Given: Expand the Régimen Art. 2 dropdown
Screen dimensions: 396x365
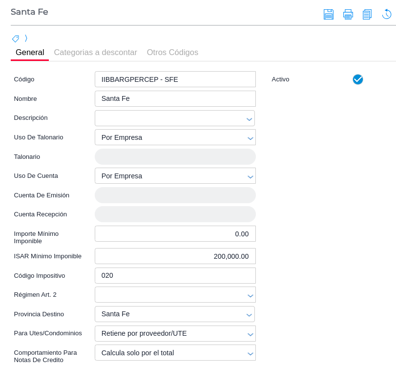Looking at the screenshot, I should [x=250, y=295].
